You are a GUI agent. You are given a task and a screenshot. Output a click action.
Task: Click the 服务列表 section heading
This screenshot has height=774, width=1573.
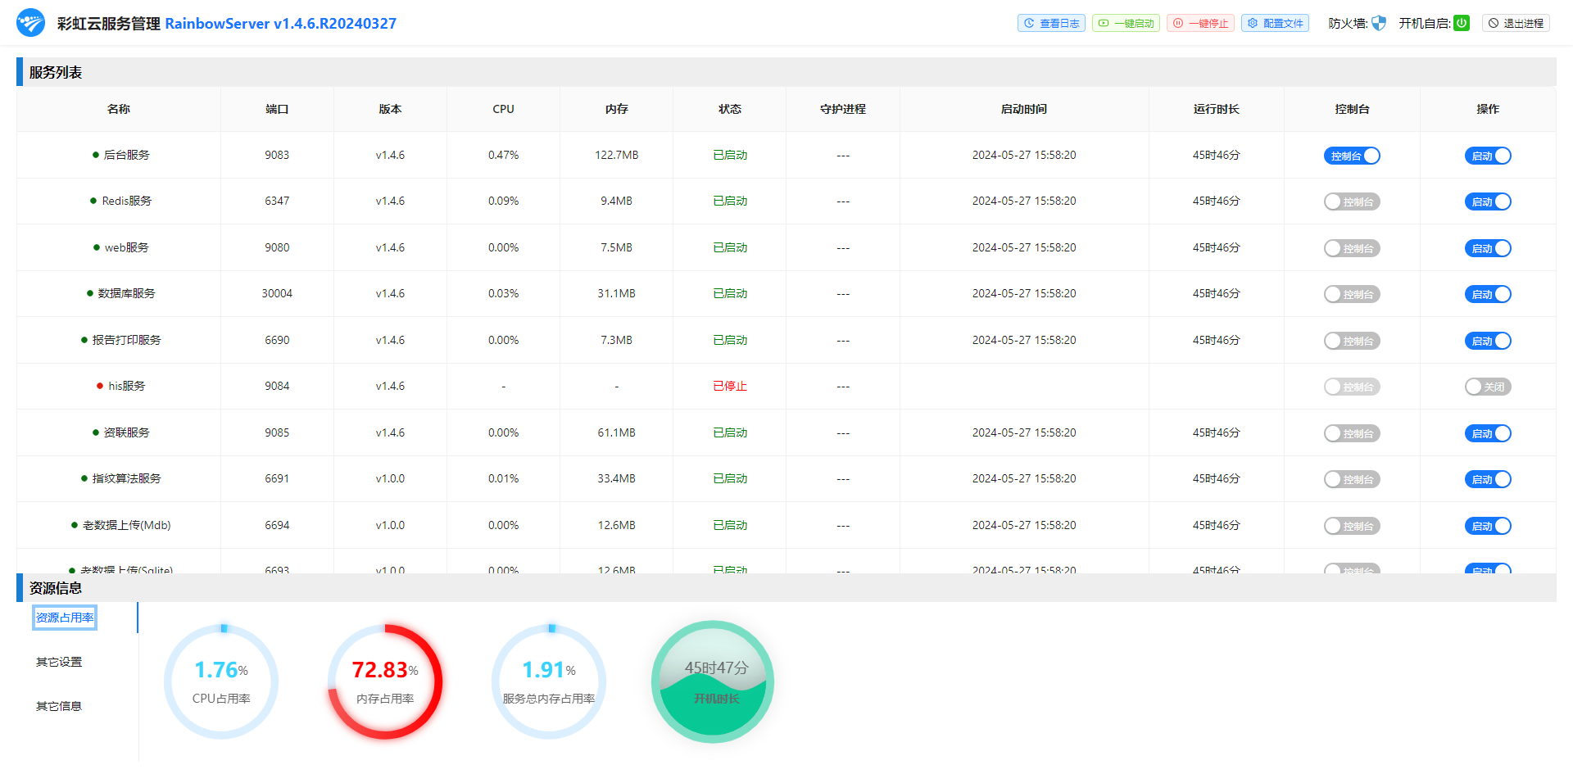coord(56,72)
